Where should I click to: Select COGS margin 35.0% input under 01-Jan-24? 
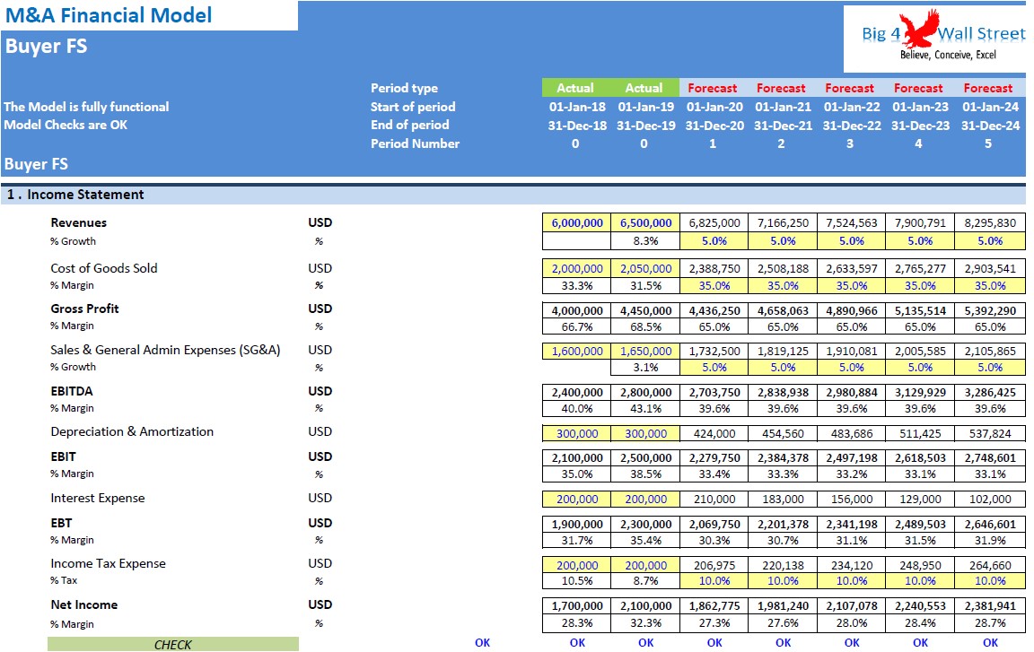[x=990, y=286]
